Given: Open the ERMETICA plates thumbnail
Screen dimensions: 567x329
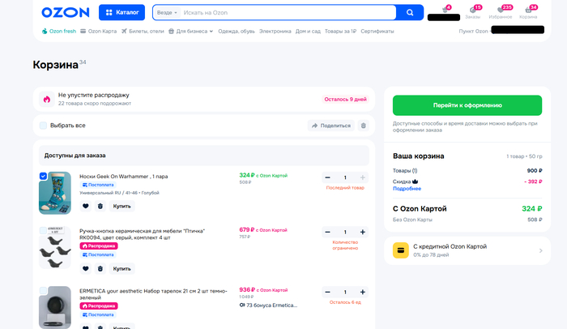Looking at the screenshot, I should pos(55,307).
